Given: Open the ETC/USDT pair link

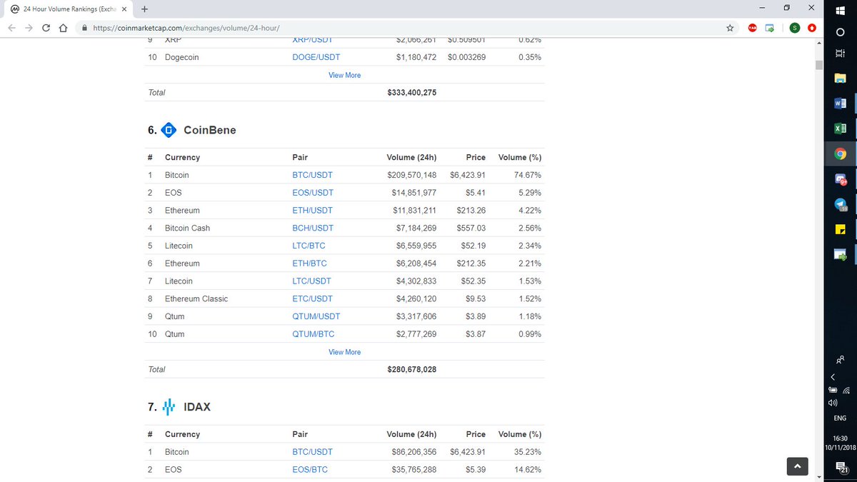Looking at the screenshot, I should click(313, 299).
